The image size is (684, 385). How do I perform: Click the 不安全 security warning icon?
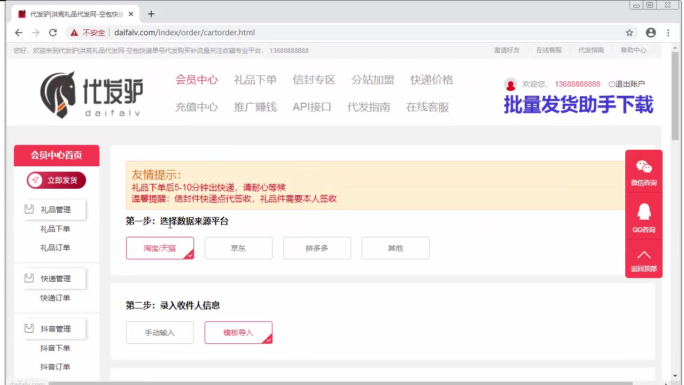pos(74,33)
